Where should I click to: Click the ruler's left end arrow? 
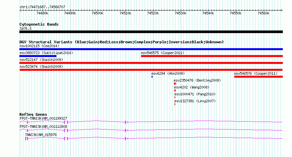click(x=20, y=10)
